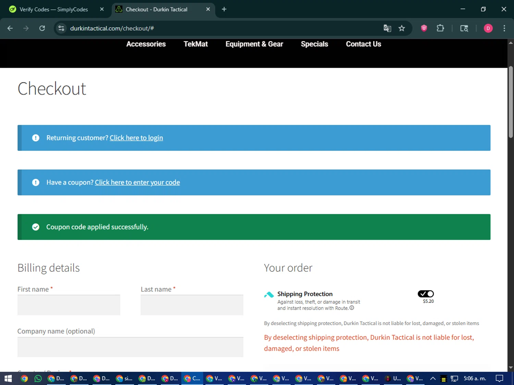The image size is (514, 385).
Task: Open the Contact Us page
Action: [x=364, y=44]
